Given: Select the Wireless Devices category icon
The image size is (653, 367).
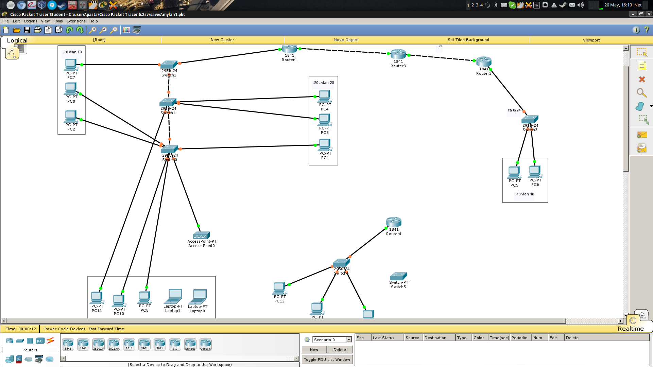Looking at the screenshot, I should [40, 340].
